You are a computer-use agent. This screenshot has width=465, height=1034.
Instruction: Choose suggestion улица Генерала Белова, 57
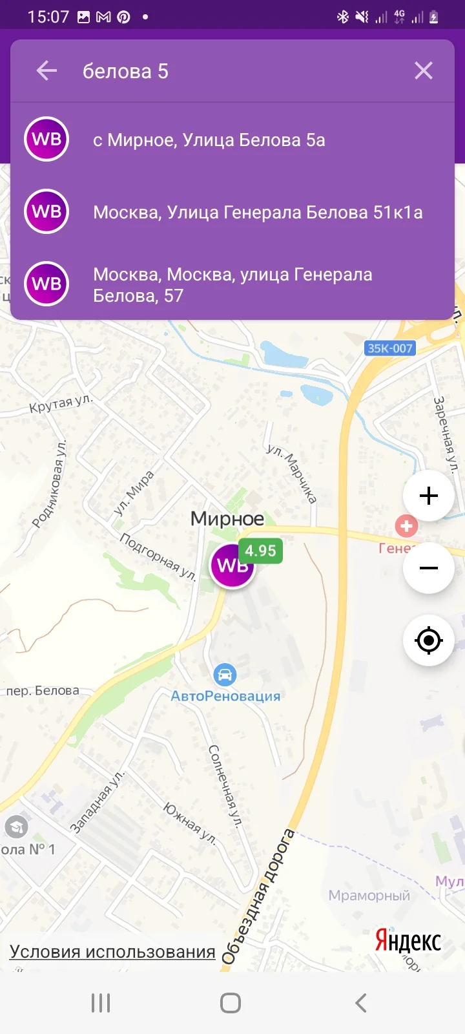point(232,284)
